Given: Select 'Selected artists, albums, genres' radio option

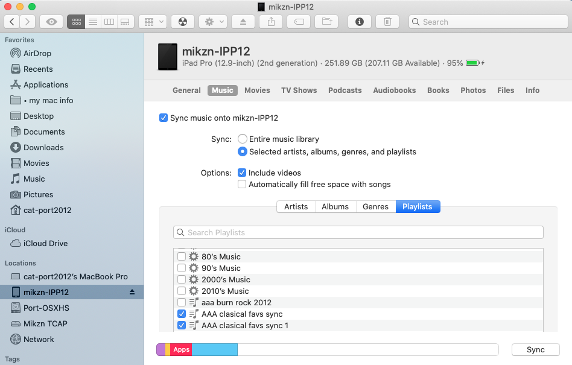Looking at the screenshot, I should (x=243, y=151).
